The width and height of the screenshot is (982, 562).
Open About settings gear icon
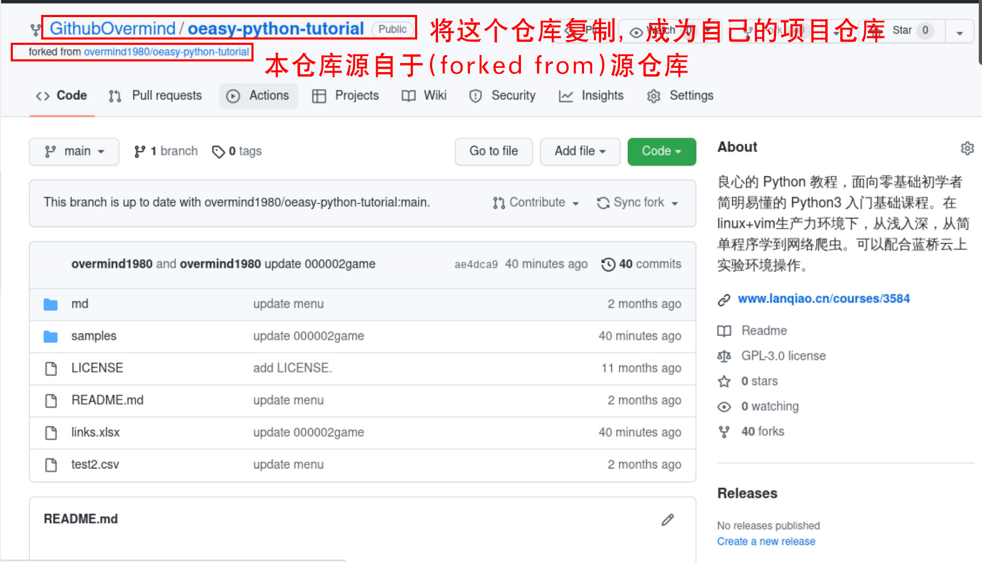click(967, 148)
